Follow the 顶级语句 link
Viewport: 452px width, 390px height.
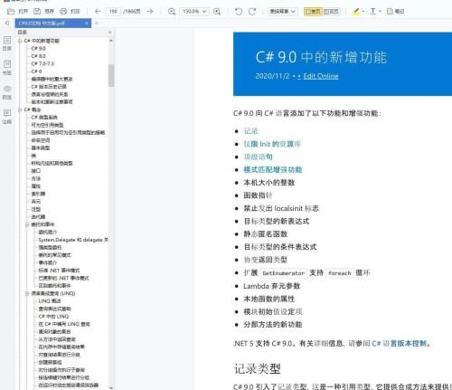coord(258,157)
